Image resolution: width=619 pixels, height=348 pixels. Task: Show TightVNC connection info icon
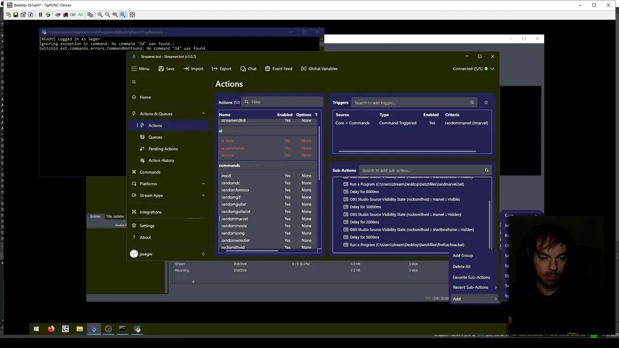coord(30,15)
